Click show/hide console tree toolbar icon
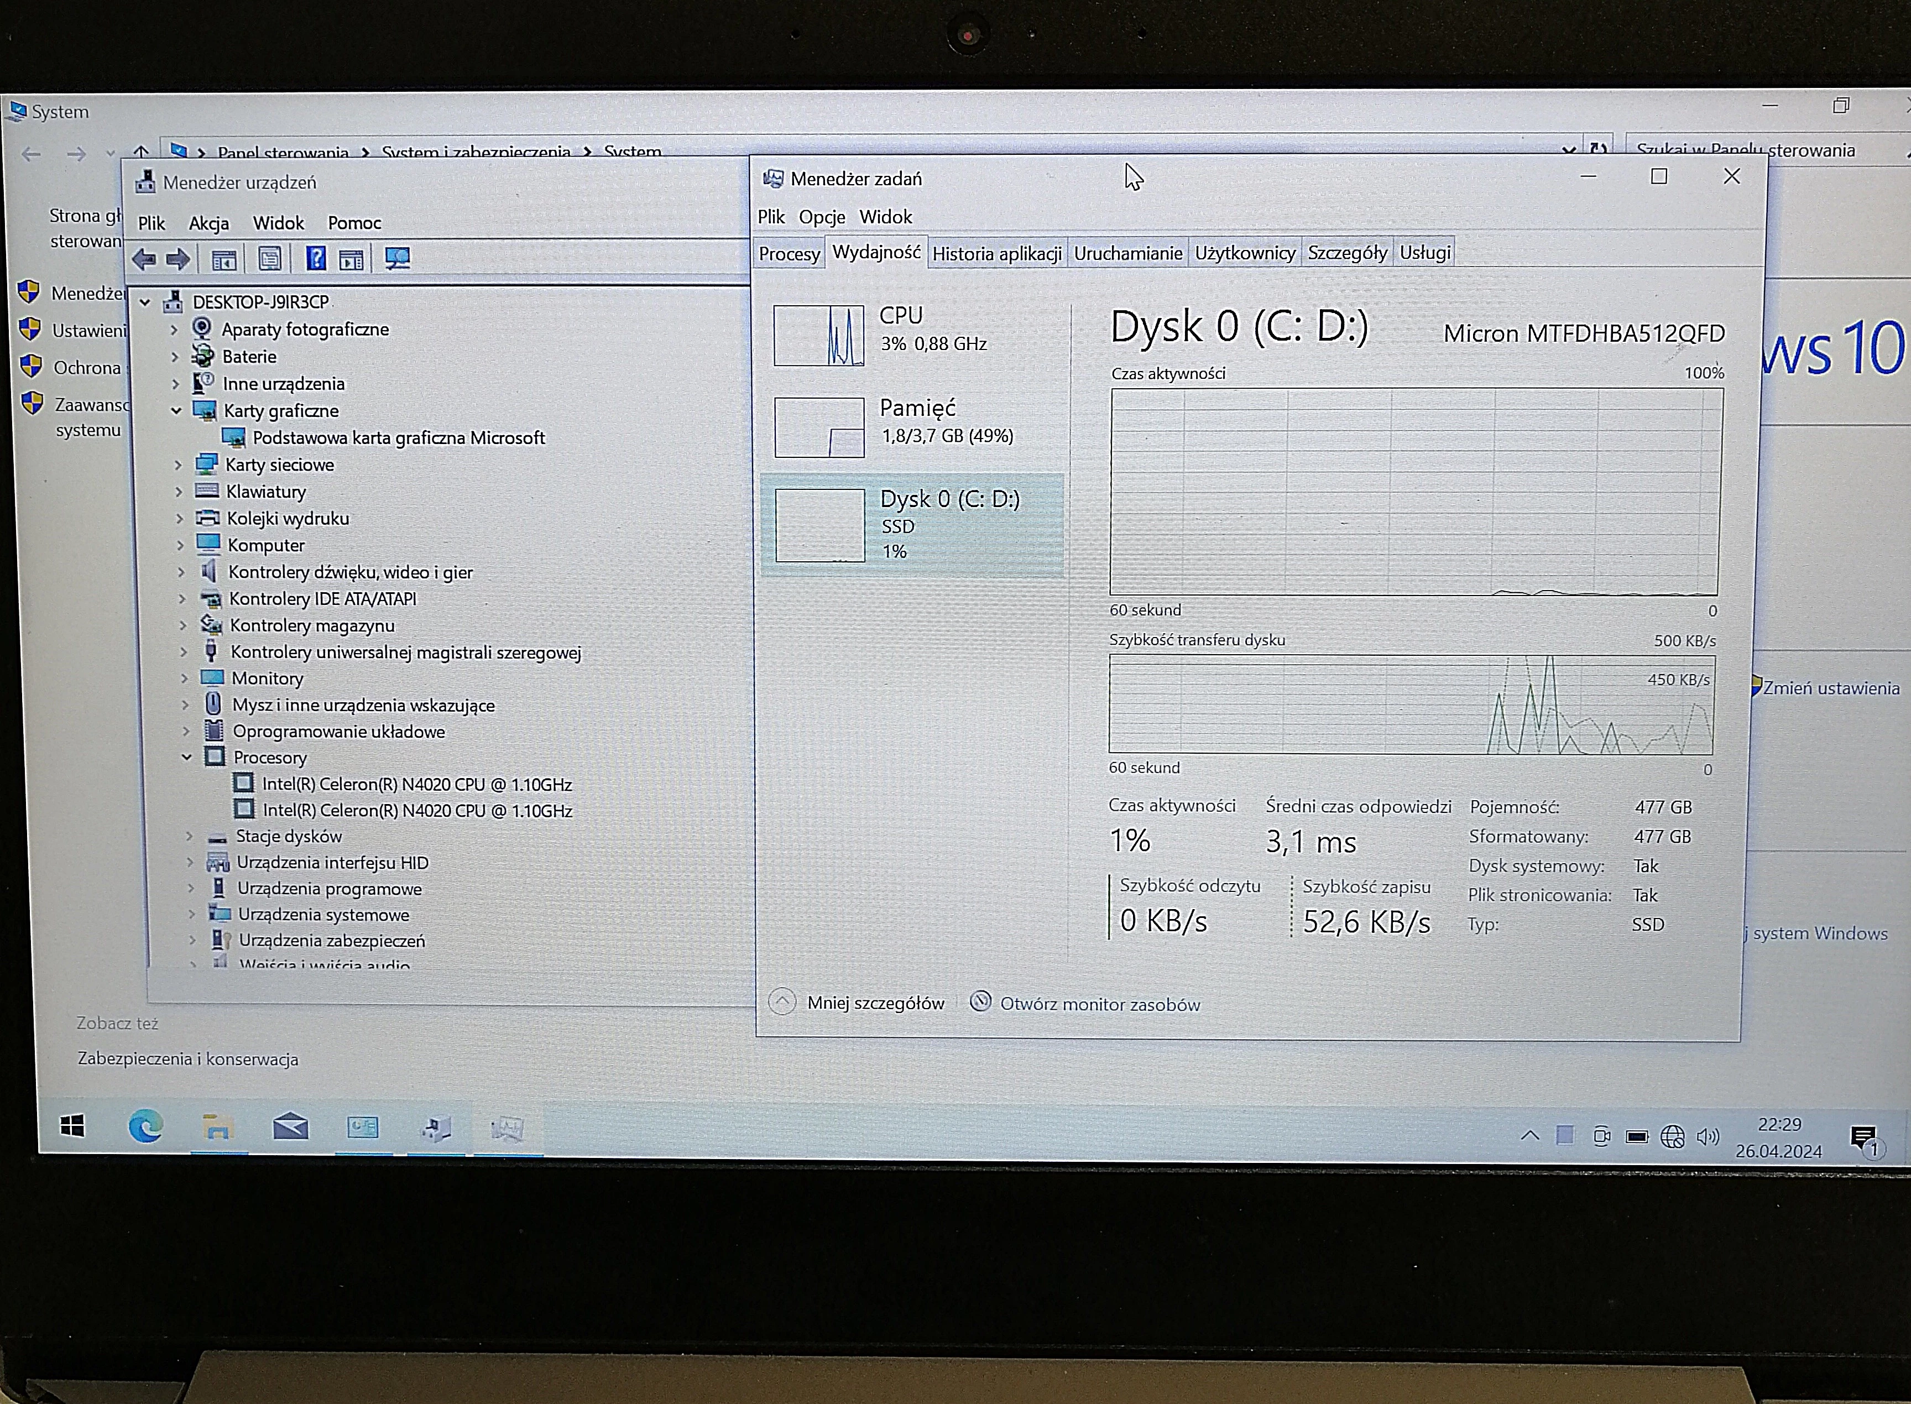 click(x=223, y=260)
